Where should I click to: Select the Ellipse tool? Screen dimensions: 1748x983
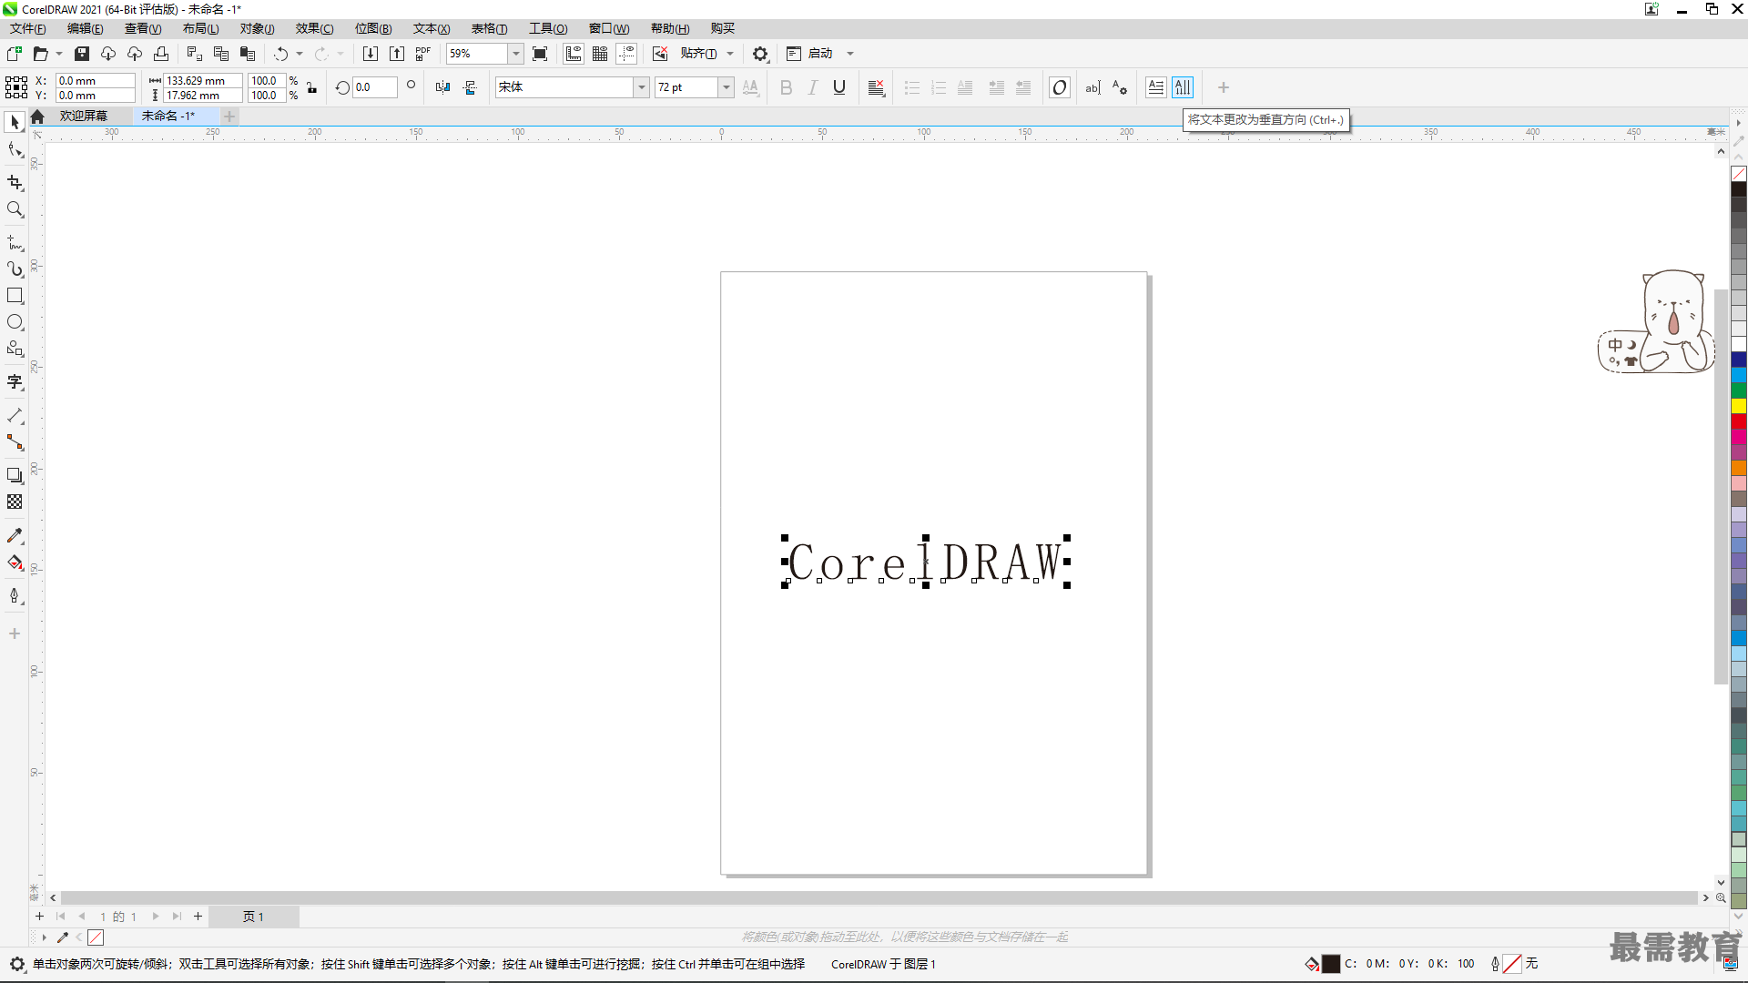[x=15, y=322]
